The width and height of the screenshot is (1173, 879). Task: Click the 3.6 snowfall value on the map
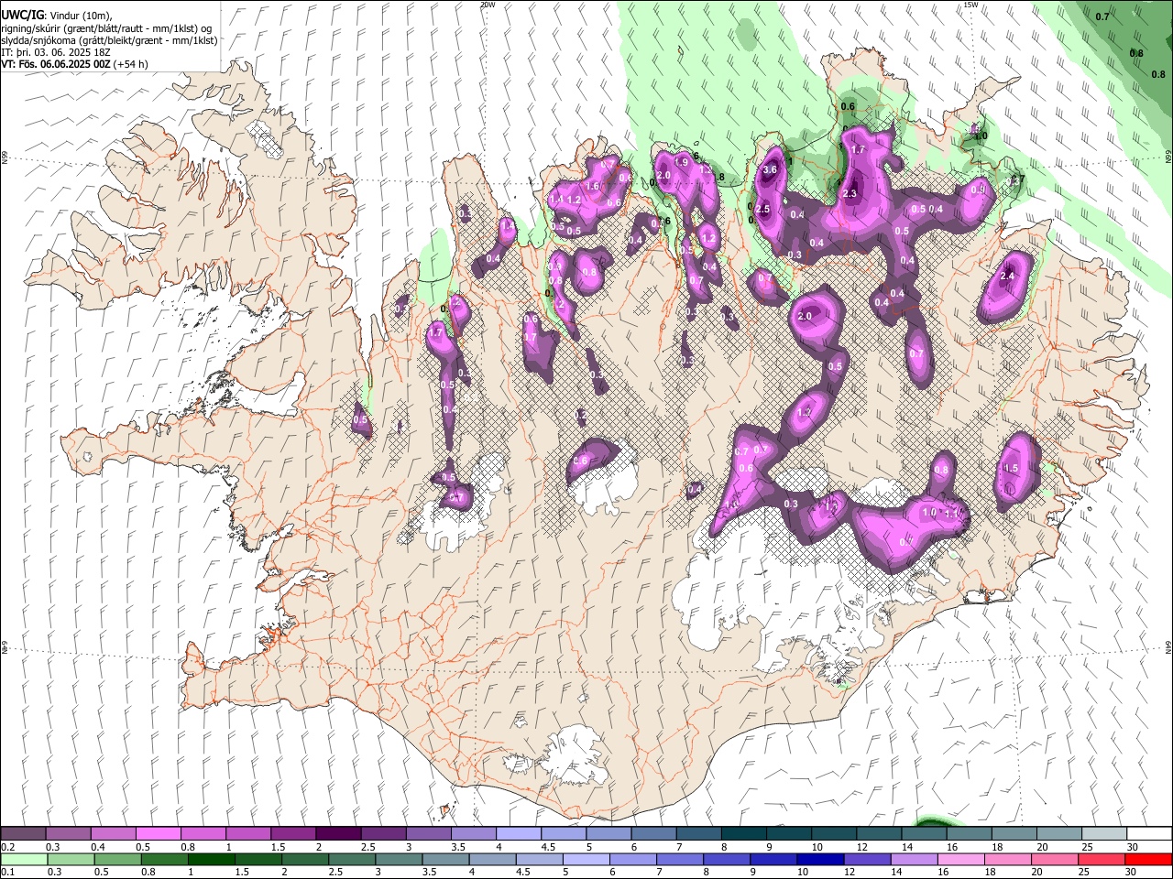pyautogui.click(x=770, y=169)
